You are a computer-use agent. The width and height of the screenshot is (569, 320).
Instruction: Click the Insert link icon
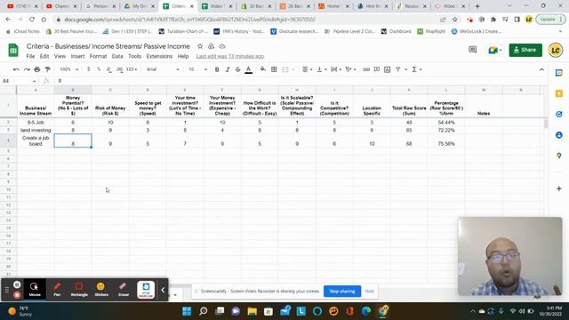tap(366, 69)
